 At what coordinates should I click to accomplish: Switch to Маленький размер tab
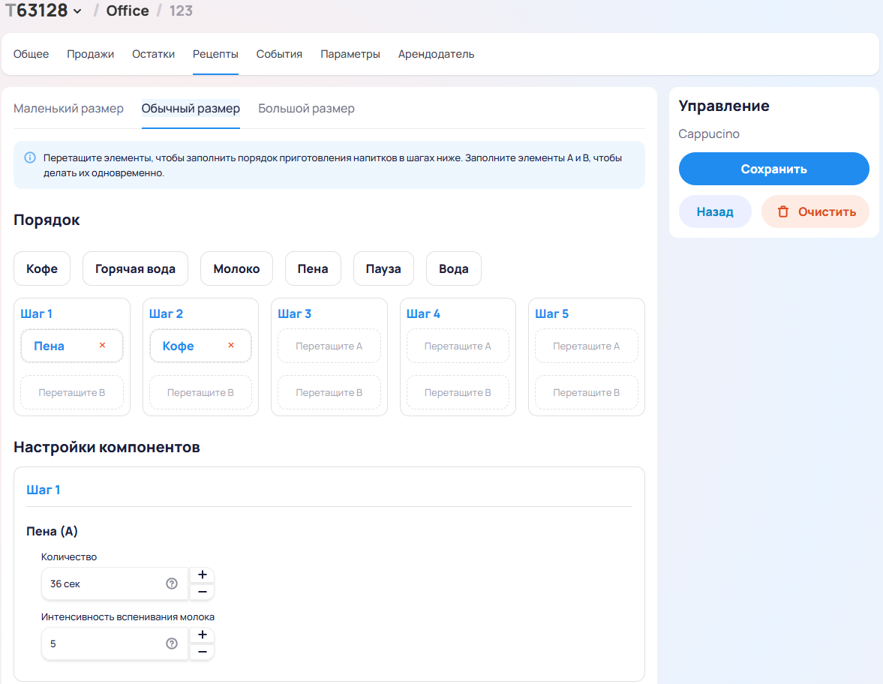point(68,109)
